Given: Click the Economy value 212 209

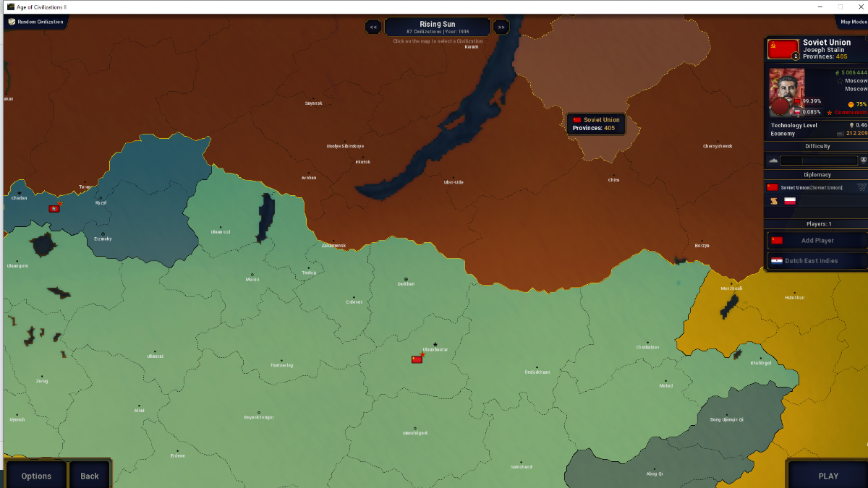Looking at the screenshot, I should (x=856, y=134).
